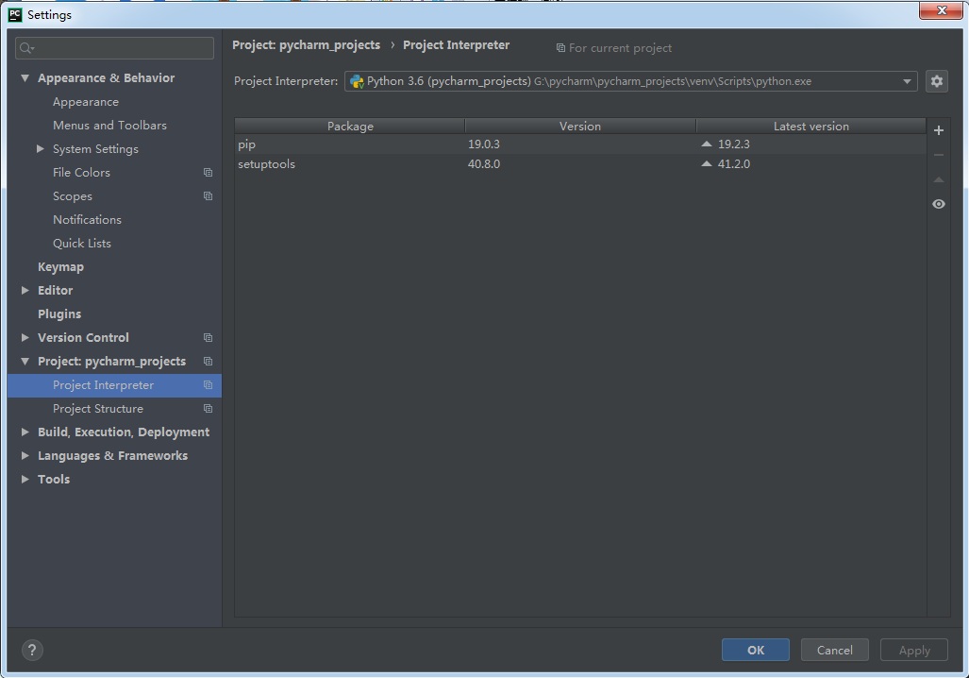Expand the Editor section
The image size is (969, 678).
(x=25, y=290)
